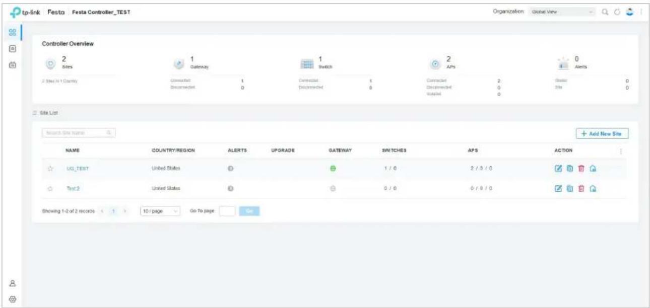Favorite the UG_TEST site star
650x308 pixels.
(51, 169)
